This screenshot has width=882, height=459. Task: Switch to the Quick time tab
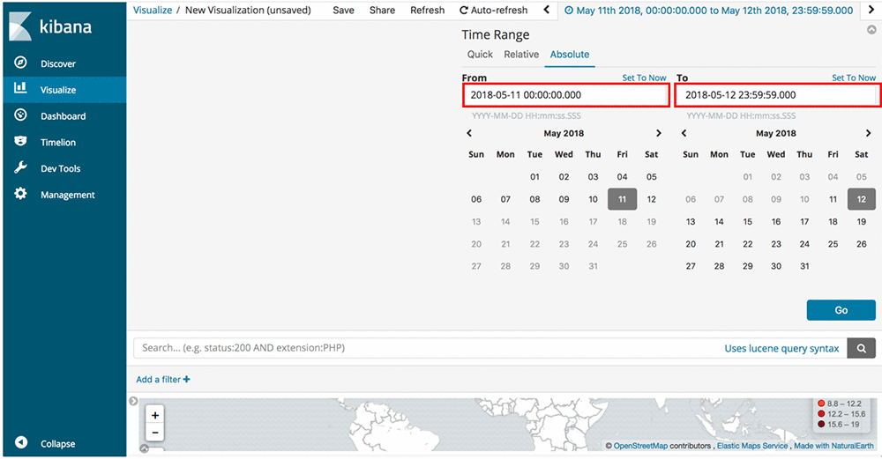(x=480, y=55)
